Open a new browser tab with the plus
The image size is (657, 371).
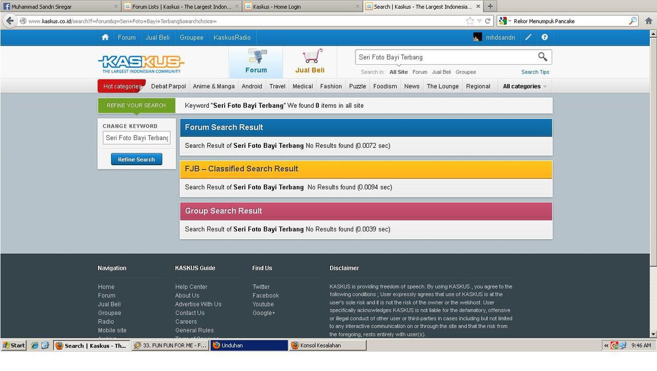(490, 6)
